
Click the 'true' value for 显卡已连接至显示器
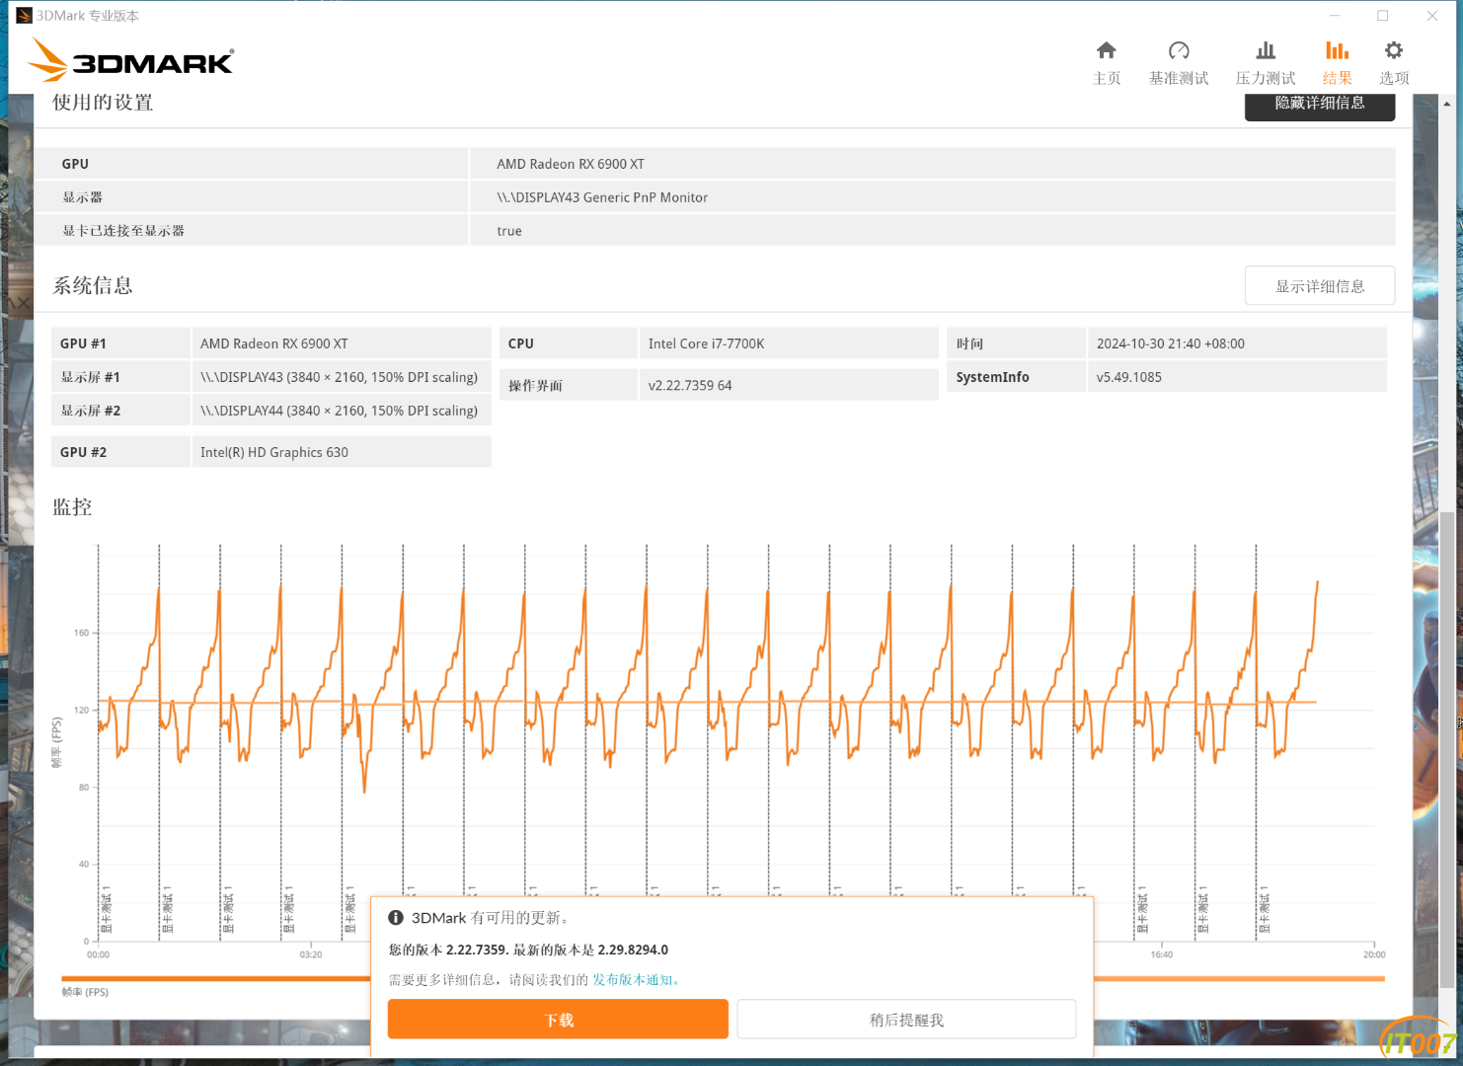(509, 231)
